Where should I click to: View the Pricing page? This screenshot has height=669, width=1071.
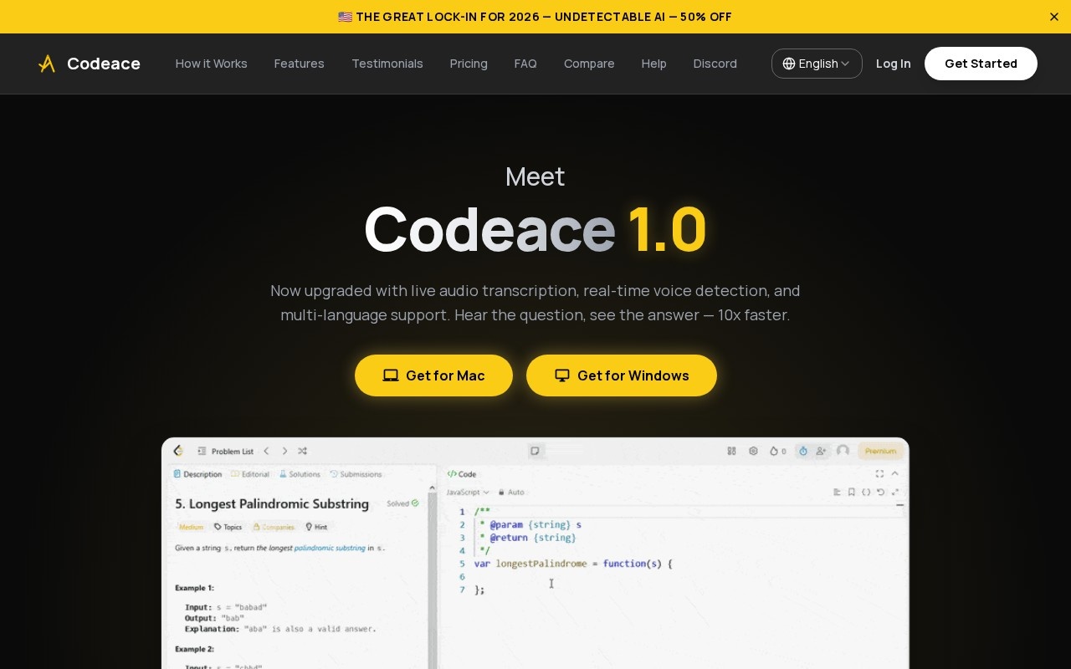(469, 64)
